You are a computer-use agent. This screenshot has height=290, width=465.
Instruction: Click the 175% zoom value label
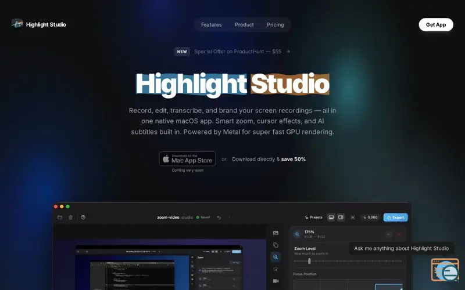point(309,232)
